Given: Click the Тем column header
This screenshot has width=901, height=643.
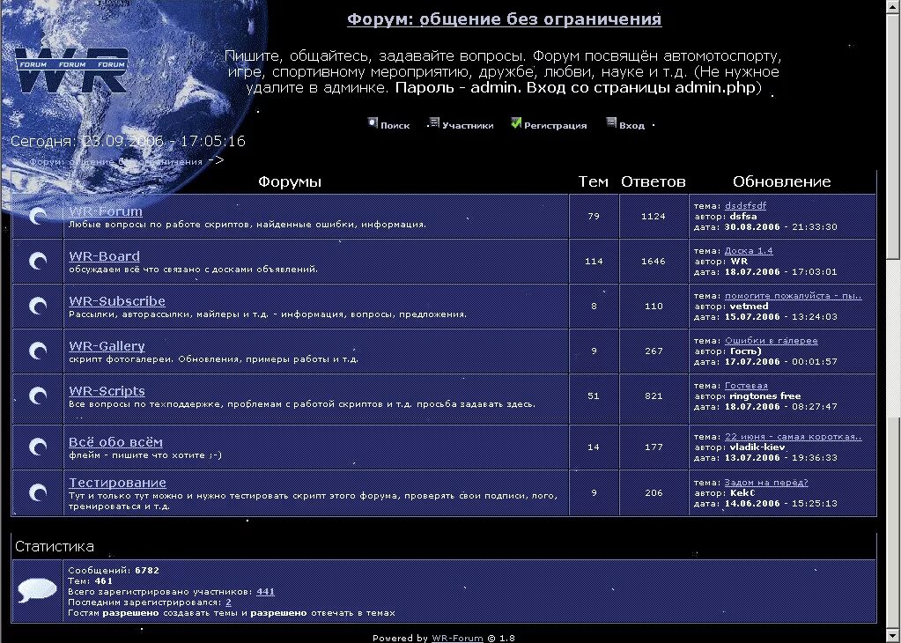Looking at the screenshot, I should (x=593, y=181).
